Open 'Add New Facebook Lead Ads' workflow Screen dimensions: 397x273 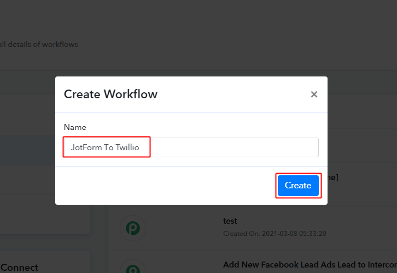coord(310,265)
